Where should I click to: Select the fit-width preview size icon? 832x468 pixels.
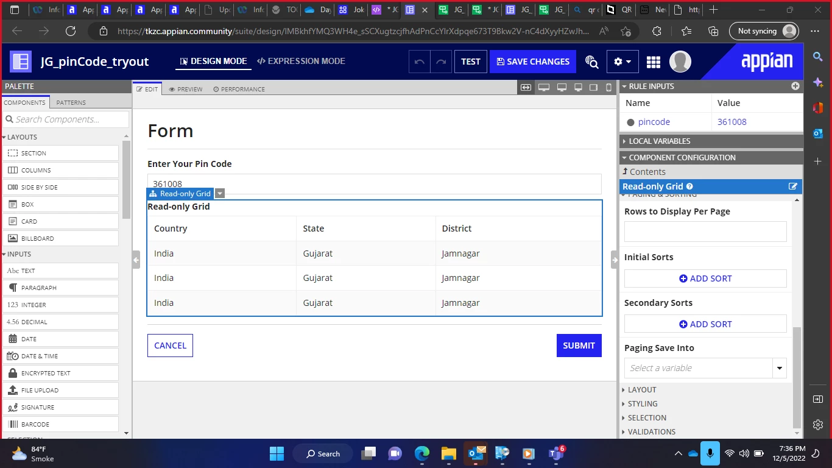coord(526,88)
